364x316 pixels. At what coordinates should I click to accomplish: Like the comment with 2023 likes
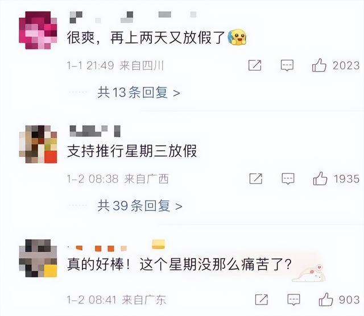(319, 65)
